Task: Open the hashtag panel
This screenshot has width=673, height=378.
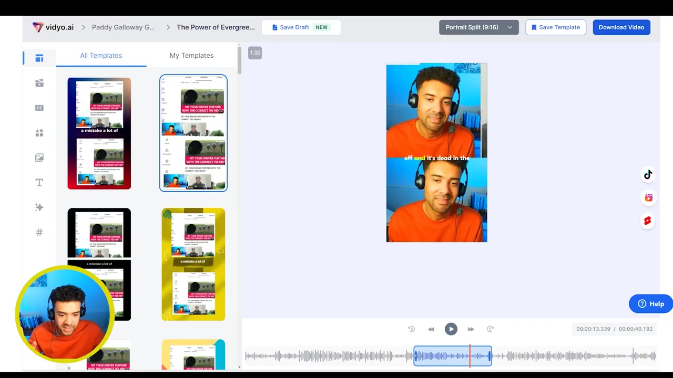Action: click(x=39, y=232)
